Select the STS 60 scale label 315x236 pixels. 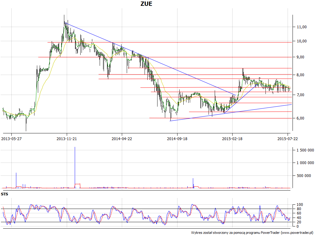tap(299, 213)
